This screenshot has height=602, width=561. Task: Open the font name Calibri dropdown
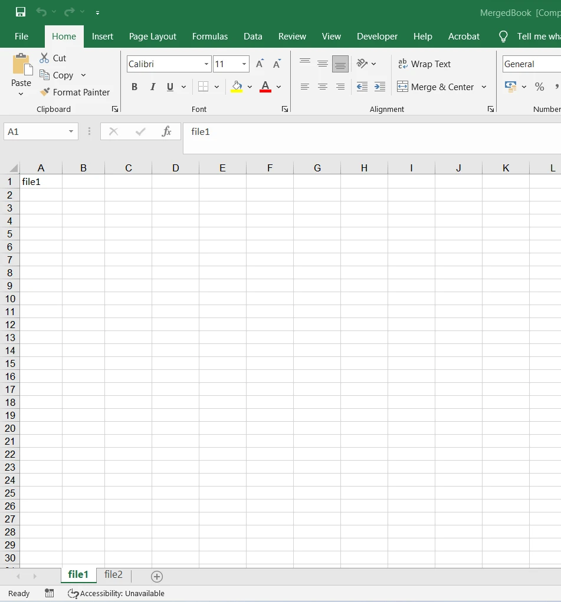206,64
